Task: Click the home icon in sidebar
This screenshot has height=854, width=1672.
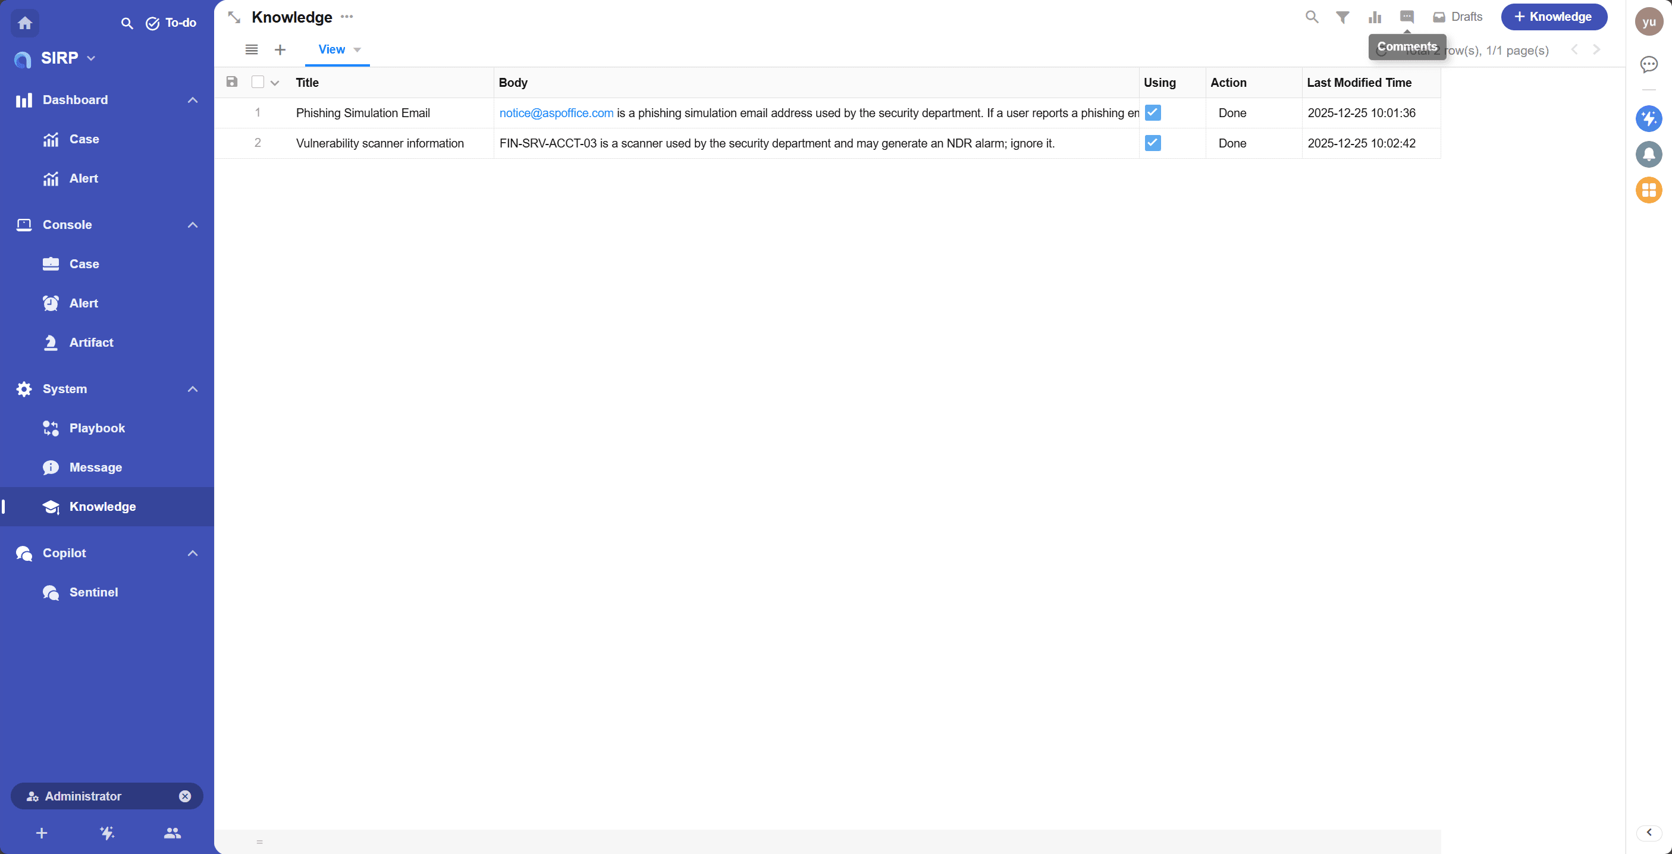Action: (x=24, y=23)
